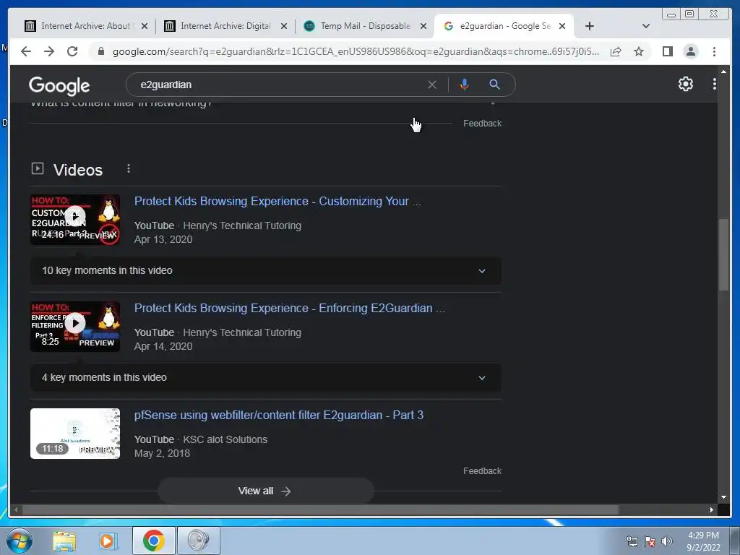Close the Temp Mail tab
This screenshot has height=555, width=740.
[423, 26]
